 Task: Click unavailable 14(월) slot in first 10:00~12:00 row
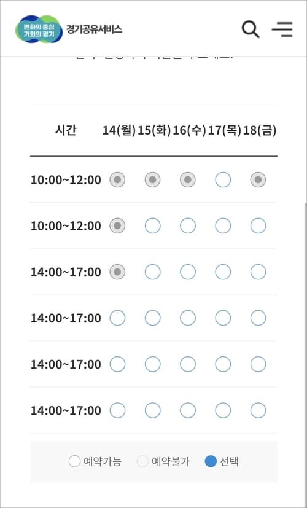[117, 179]
